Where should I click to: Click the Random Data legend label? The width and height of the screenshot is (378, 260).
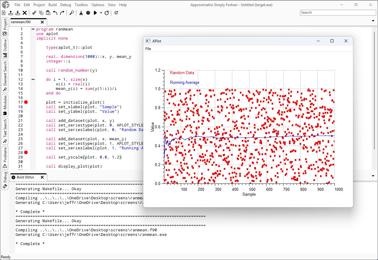(182, 73)
